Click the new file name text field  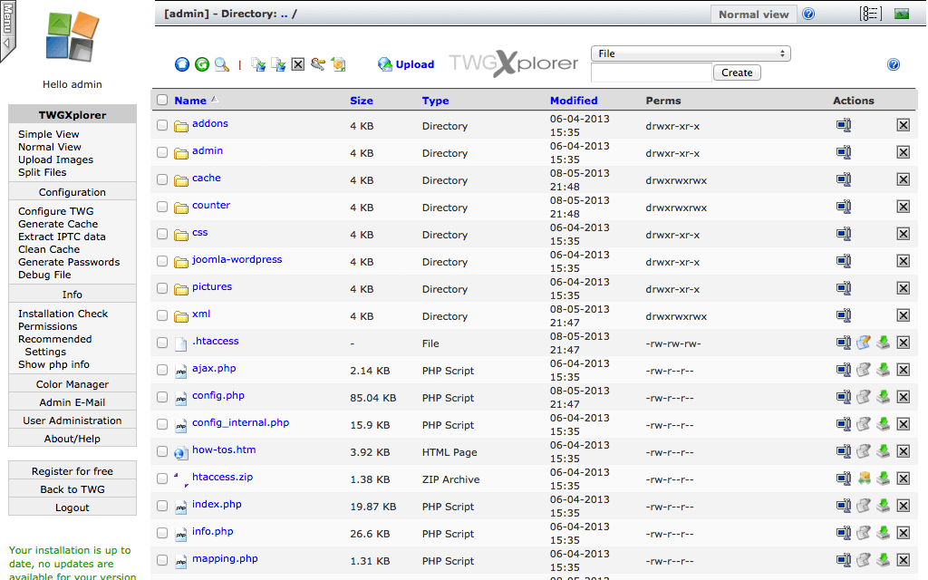coord(651,72)
